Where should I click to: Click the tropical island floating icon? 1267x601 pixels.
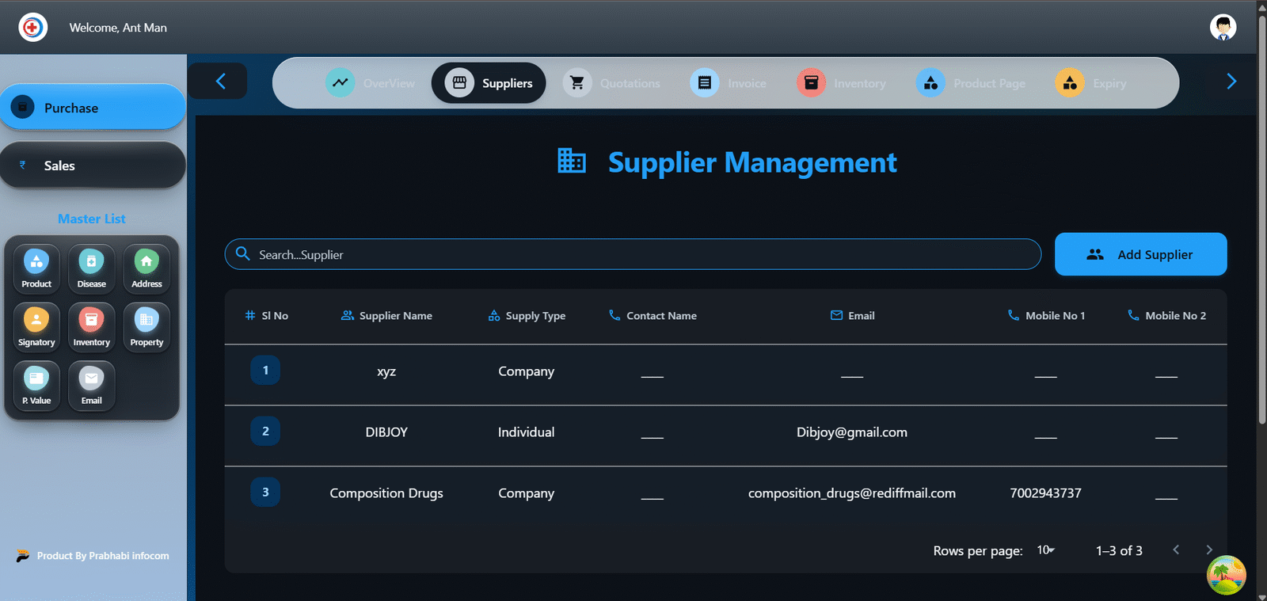[1227, 575]
